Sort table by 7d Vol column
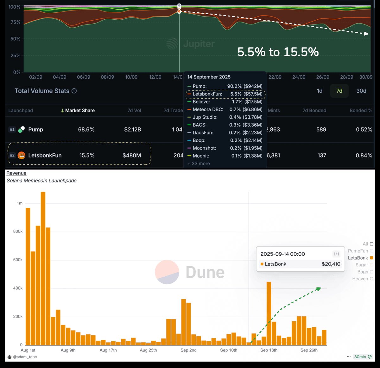380x368 pixels. tap(134, 110)
